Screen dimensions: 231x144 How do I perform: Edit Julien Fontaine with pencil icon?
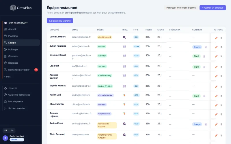pyautogui.click(x=216, y=47)
